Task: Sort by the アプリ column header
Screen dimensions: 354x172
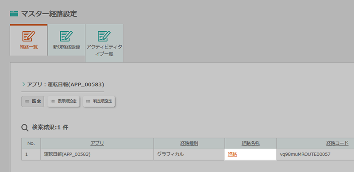Action: tap(97, 143)
